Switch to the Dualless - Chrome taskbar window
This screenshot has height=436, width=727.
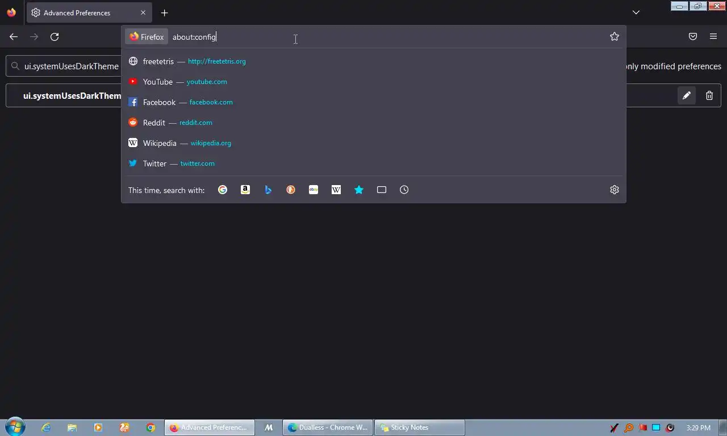click(x=328, y=427)
